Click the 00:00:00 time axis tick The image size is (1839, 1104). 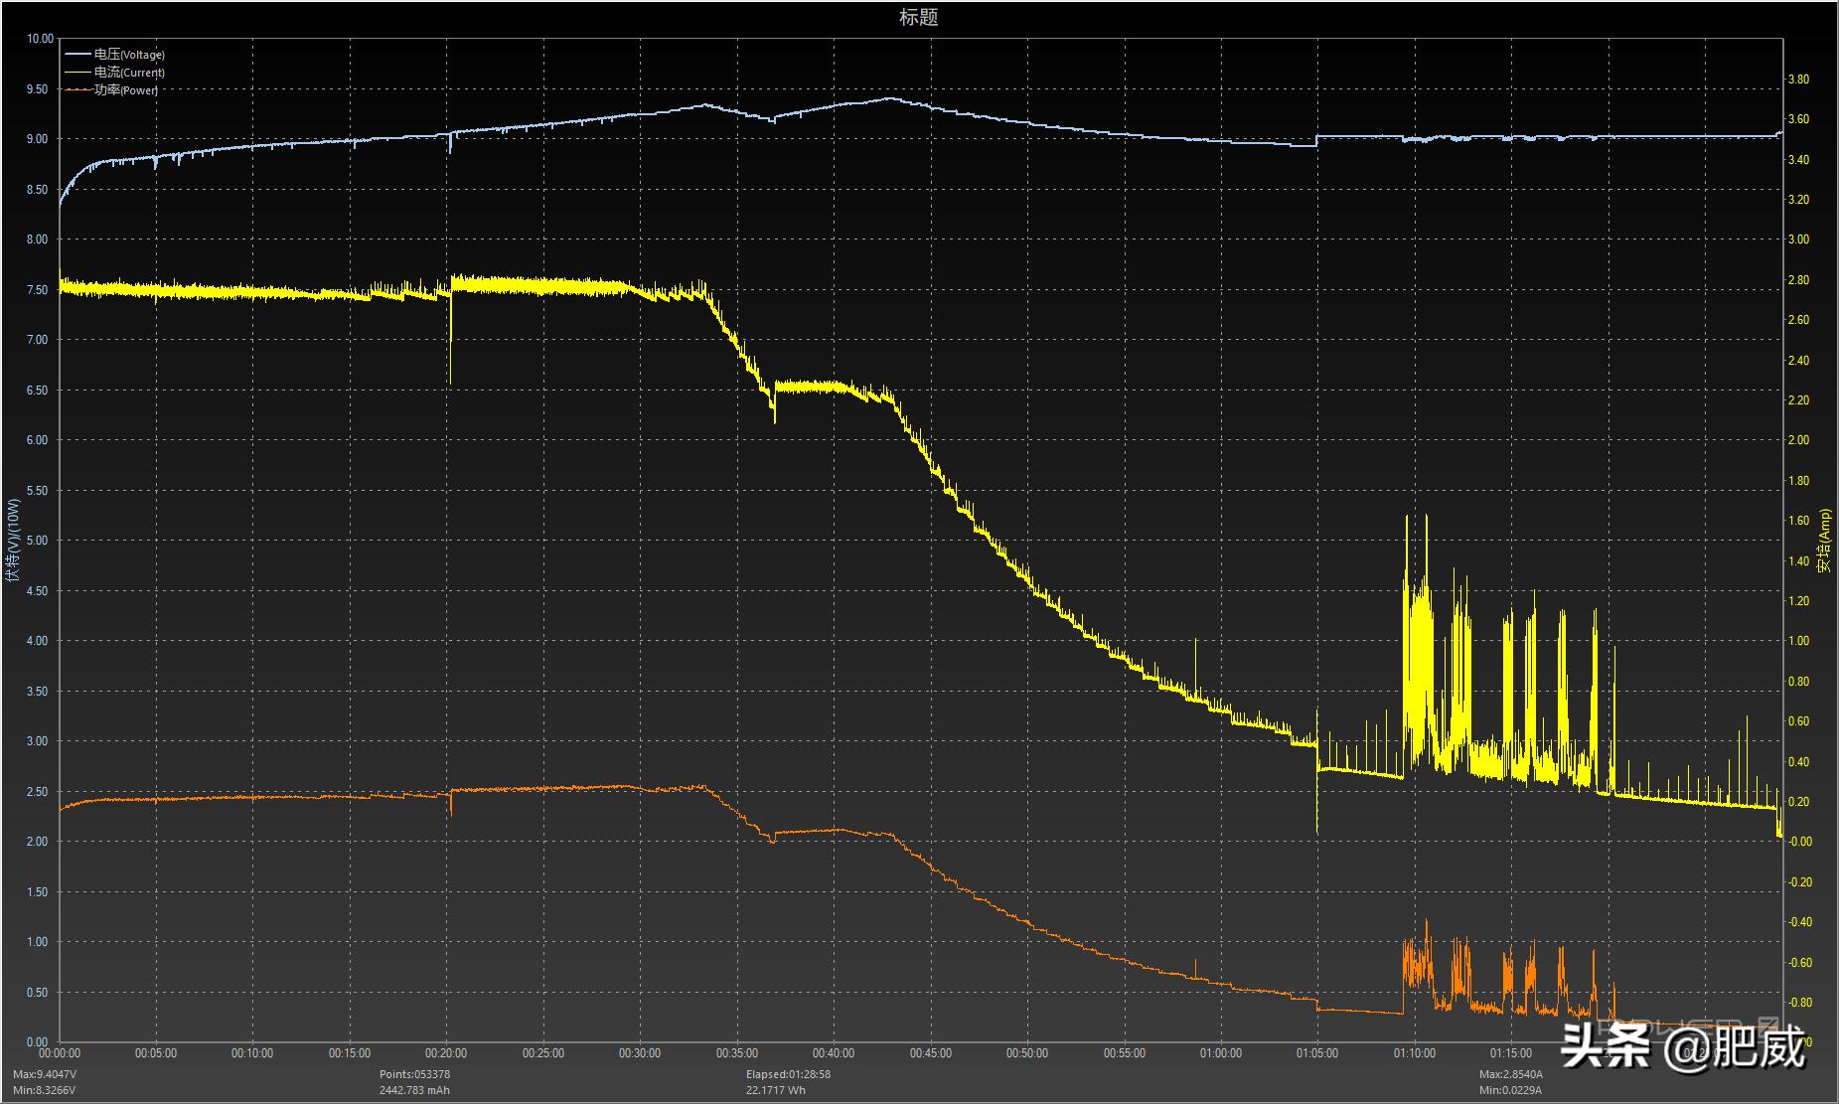coord(60,1053)
